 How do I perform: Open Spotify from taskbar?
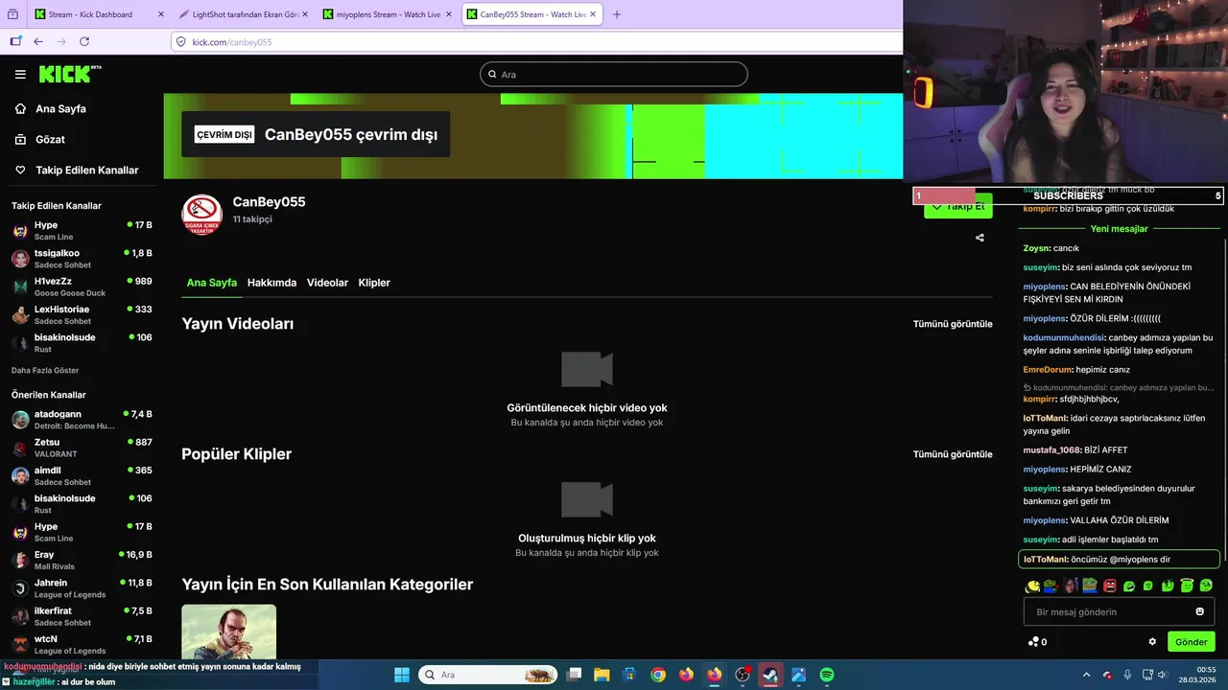click(827, 675)
